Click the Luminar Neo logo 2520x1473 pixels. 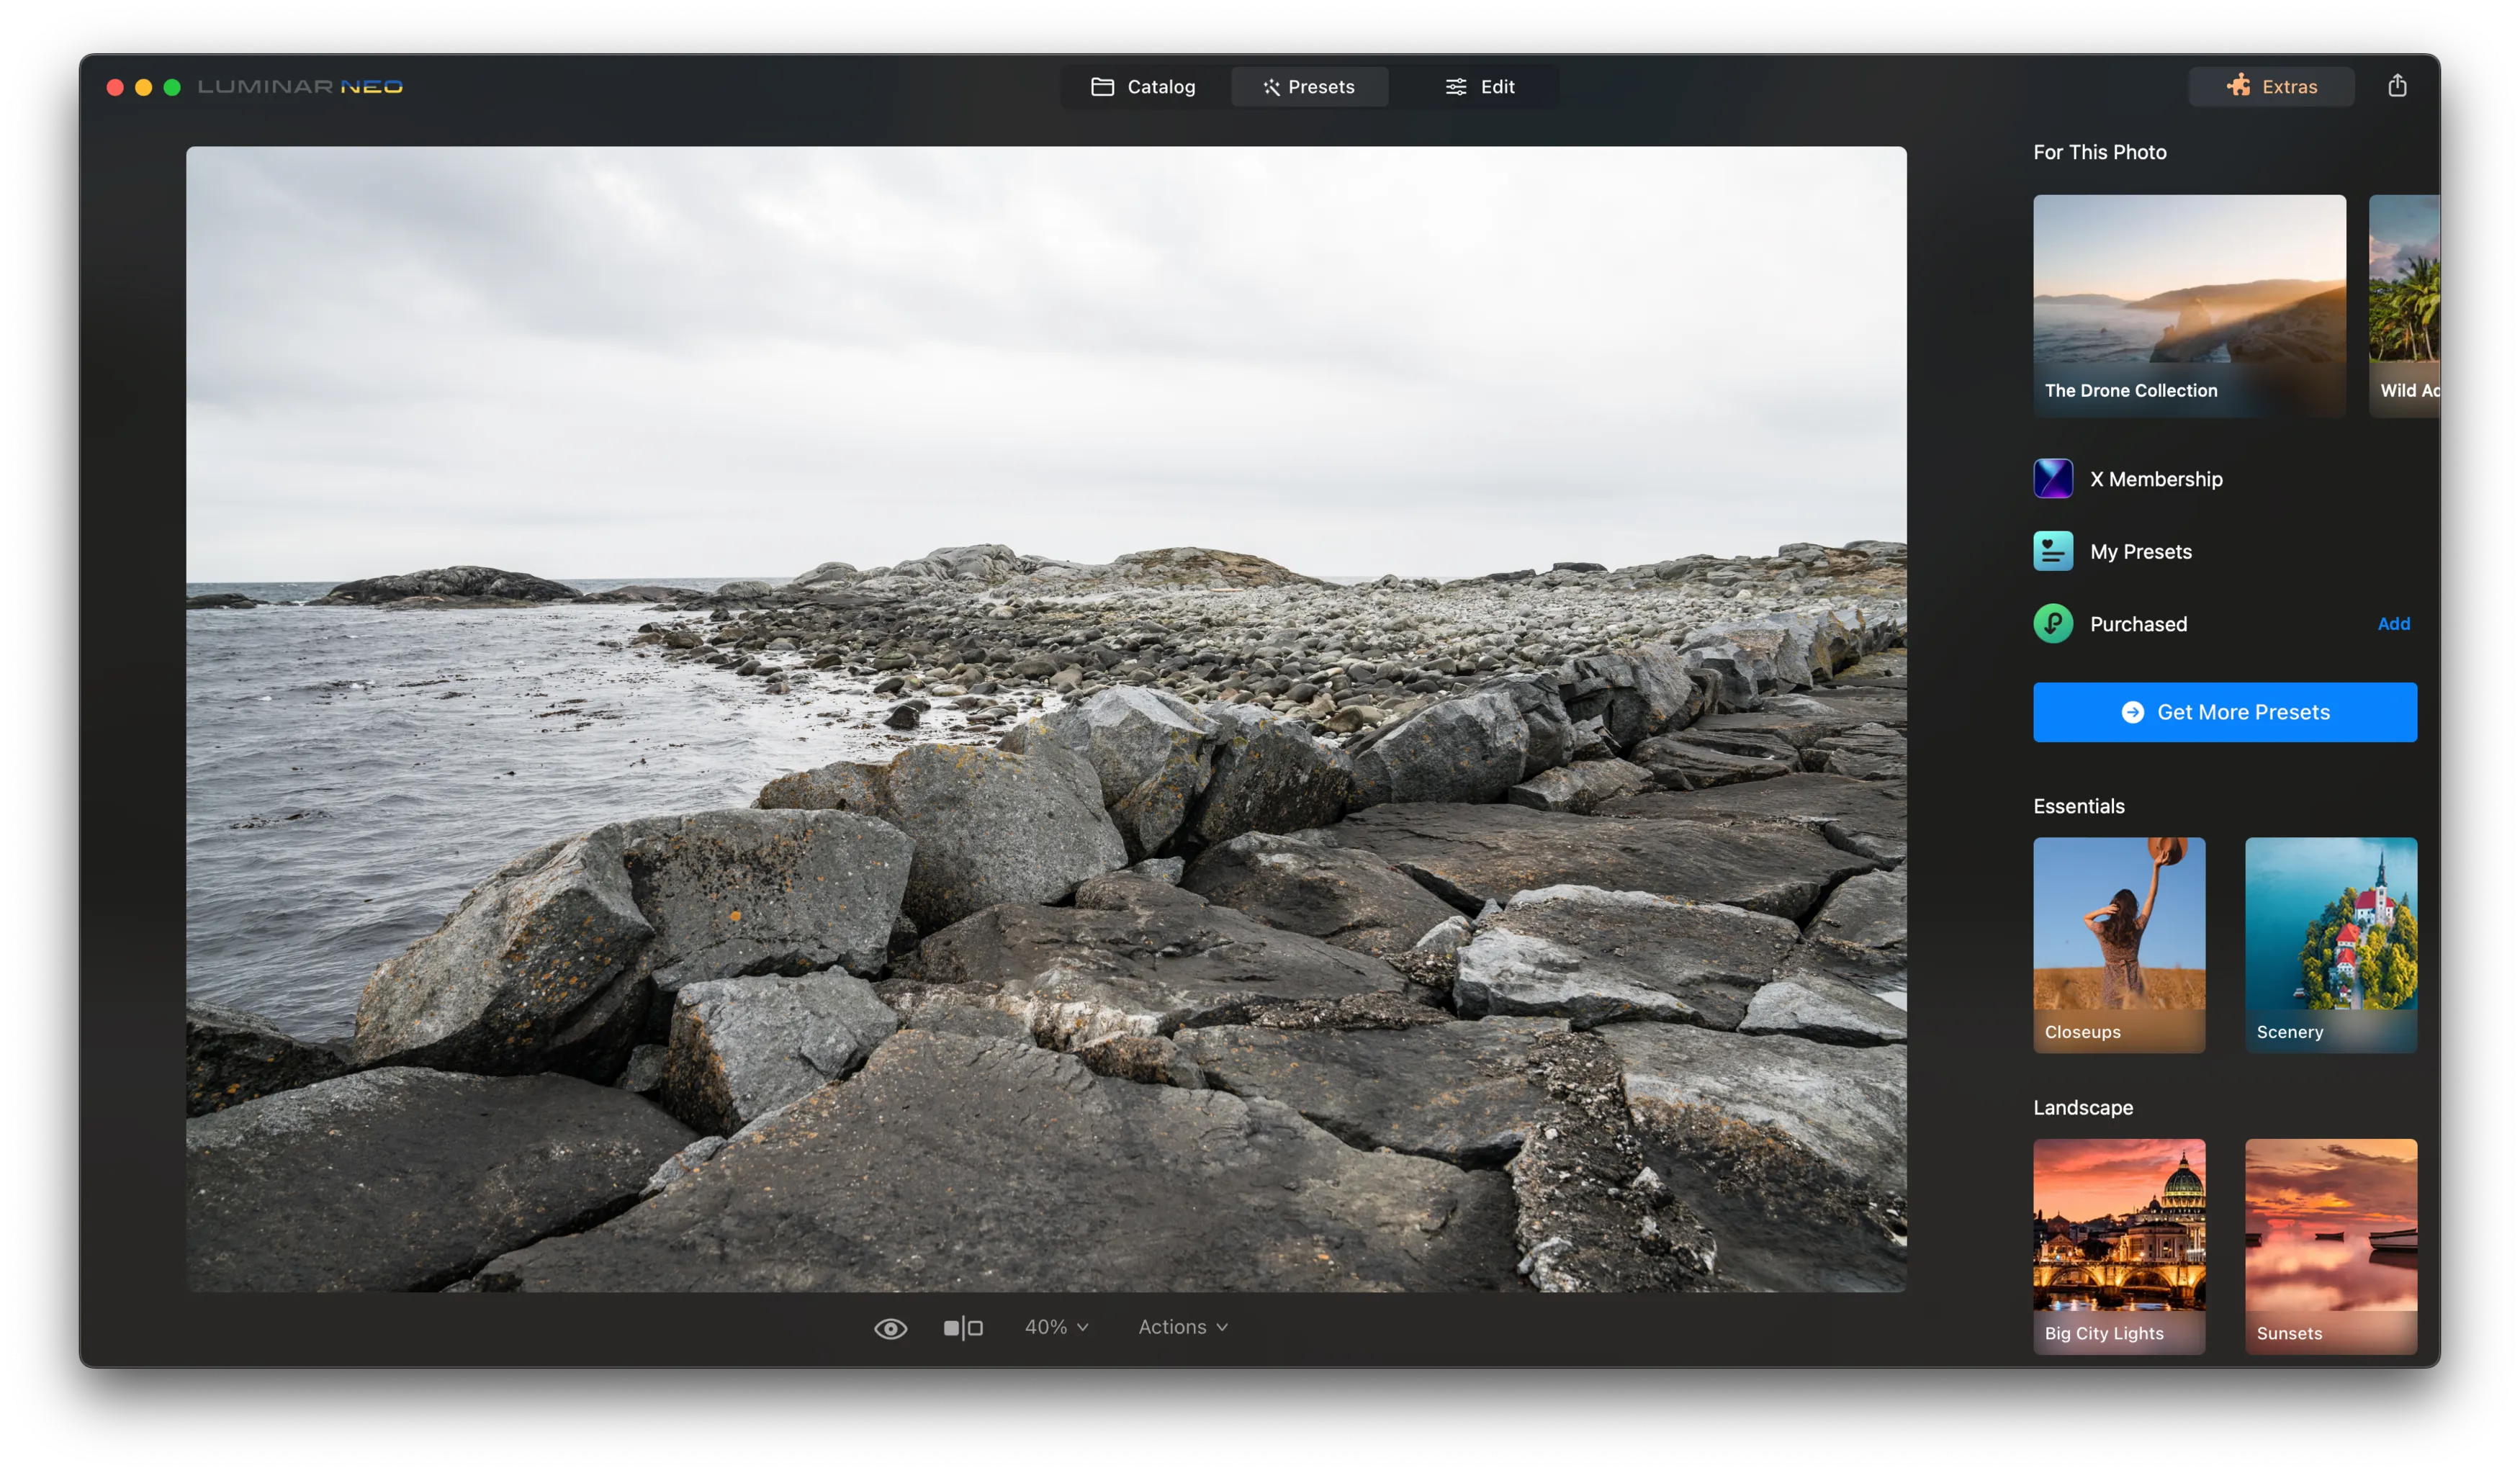tap(300, 87)
